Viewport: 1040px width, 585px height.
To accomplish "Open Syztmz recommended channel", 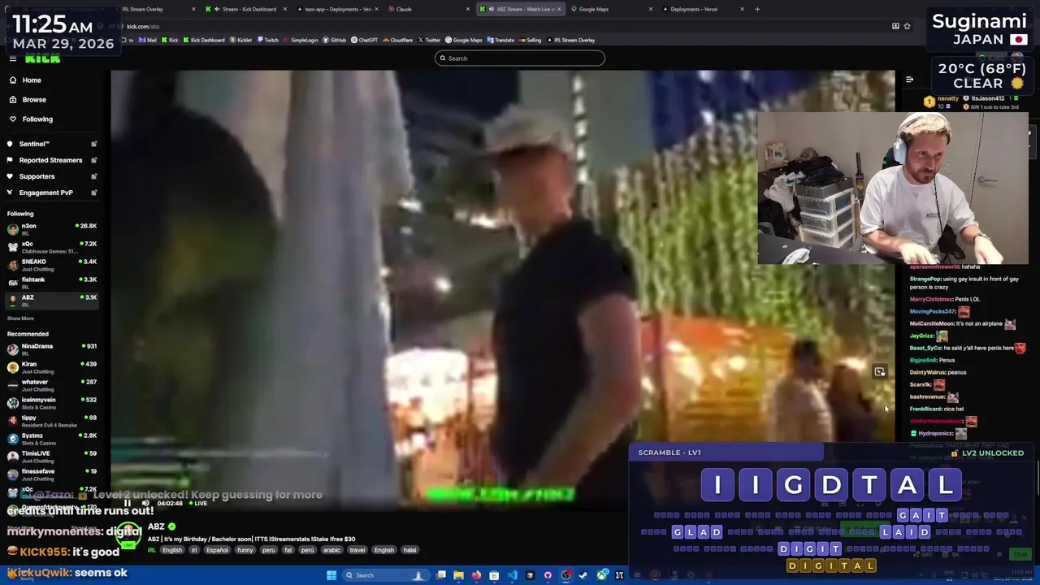I will 52,438.
